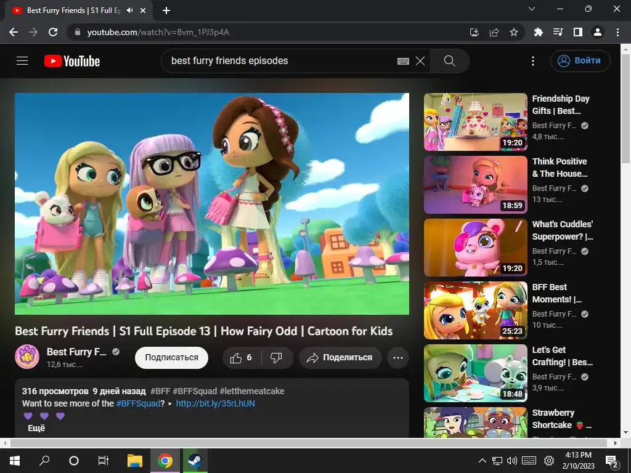Image resolution: width=631 pixels, height=473 pixels.
Task: Share video via Поделиться button
Action: [340, 358]
